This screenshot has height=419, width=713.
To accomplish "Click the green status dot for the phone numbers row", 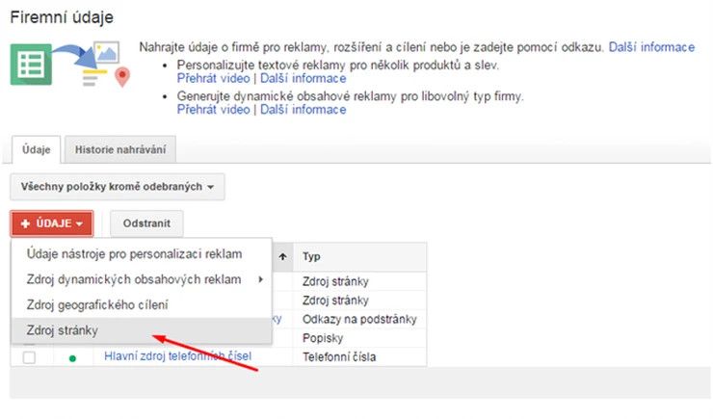I will (72, 358).
